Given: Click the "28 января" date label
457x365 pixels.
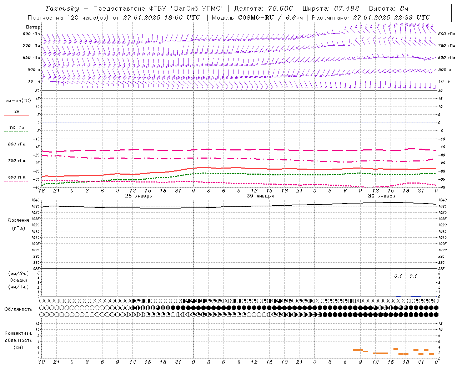Looking at the screenshot, I should point(139,196).
